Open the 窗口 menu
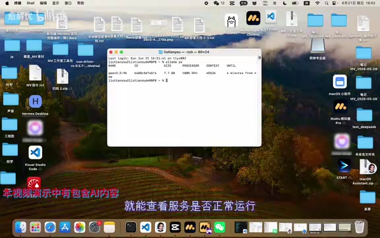The height and width of the screenshot is (238, 380). [68, 3]
